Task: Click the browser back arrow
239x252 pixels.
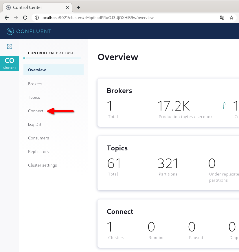Action: [7, 18]
